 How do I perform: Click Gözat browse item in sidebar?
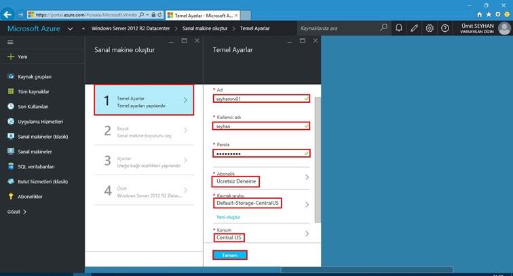point(17,212)
